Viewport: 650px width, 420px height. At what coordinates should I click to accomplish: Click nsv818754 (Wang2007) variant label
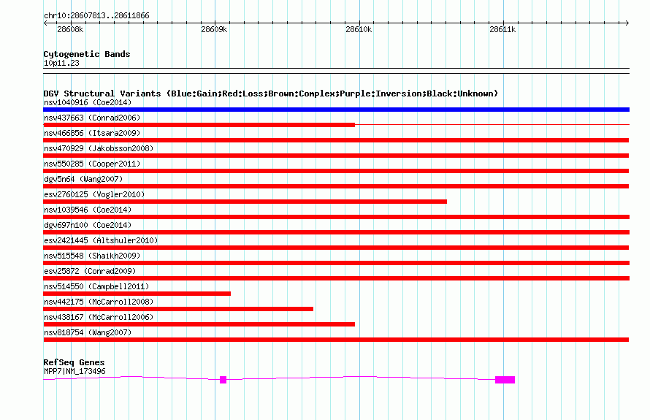click(x=88, y=332)
